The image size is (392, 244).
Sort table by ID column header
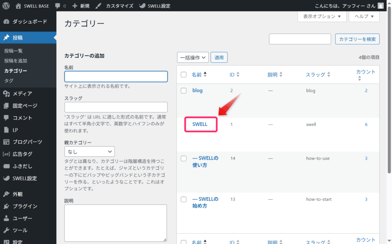tap(235, 75)
